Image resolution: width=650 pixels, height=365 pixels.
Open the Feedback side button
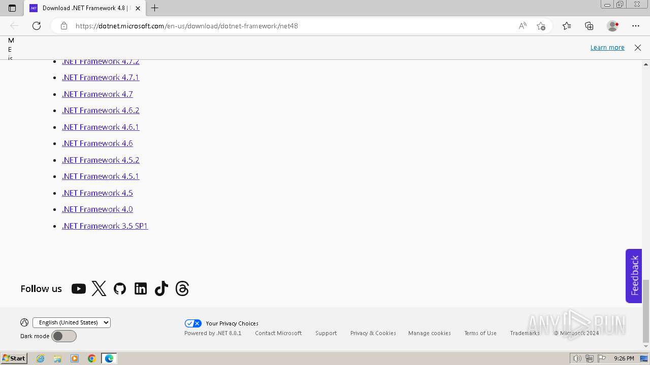pos(634,276)
